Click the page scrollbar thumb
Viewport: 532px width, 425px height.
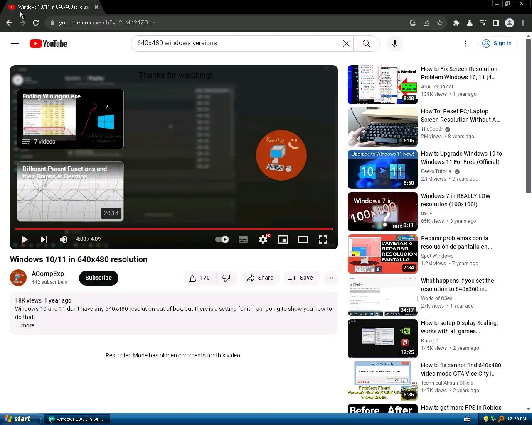click(x=528, y=116)
